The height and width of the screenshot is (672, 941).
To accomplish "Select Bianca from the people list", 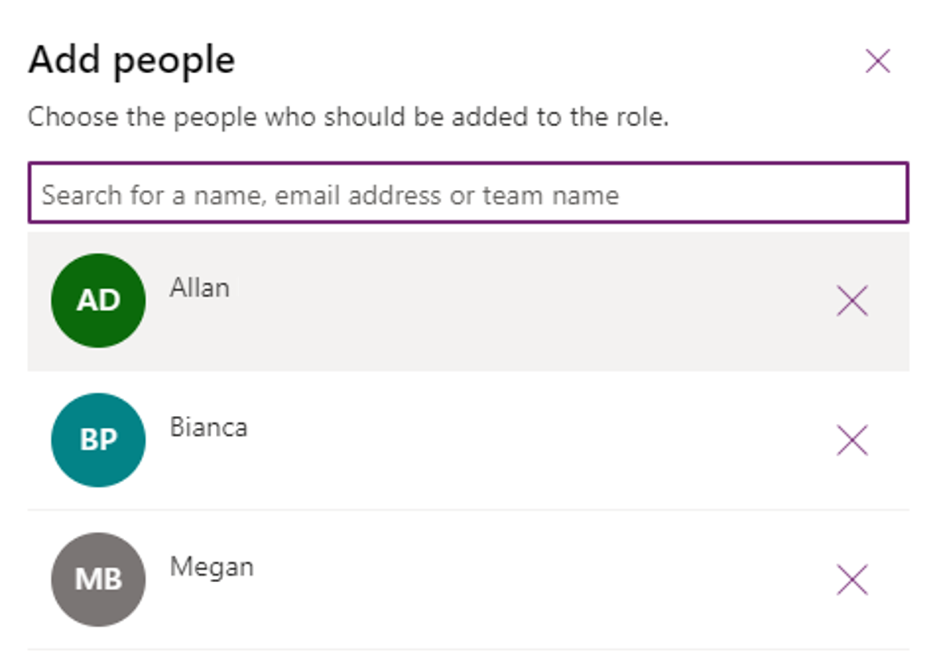I will tap(401, 439).
